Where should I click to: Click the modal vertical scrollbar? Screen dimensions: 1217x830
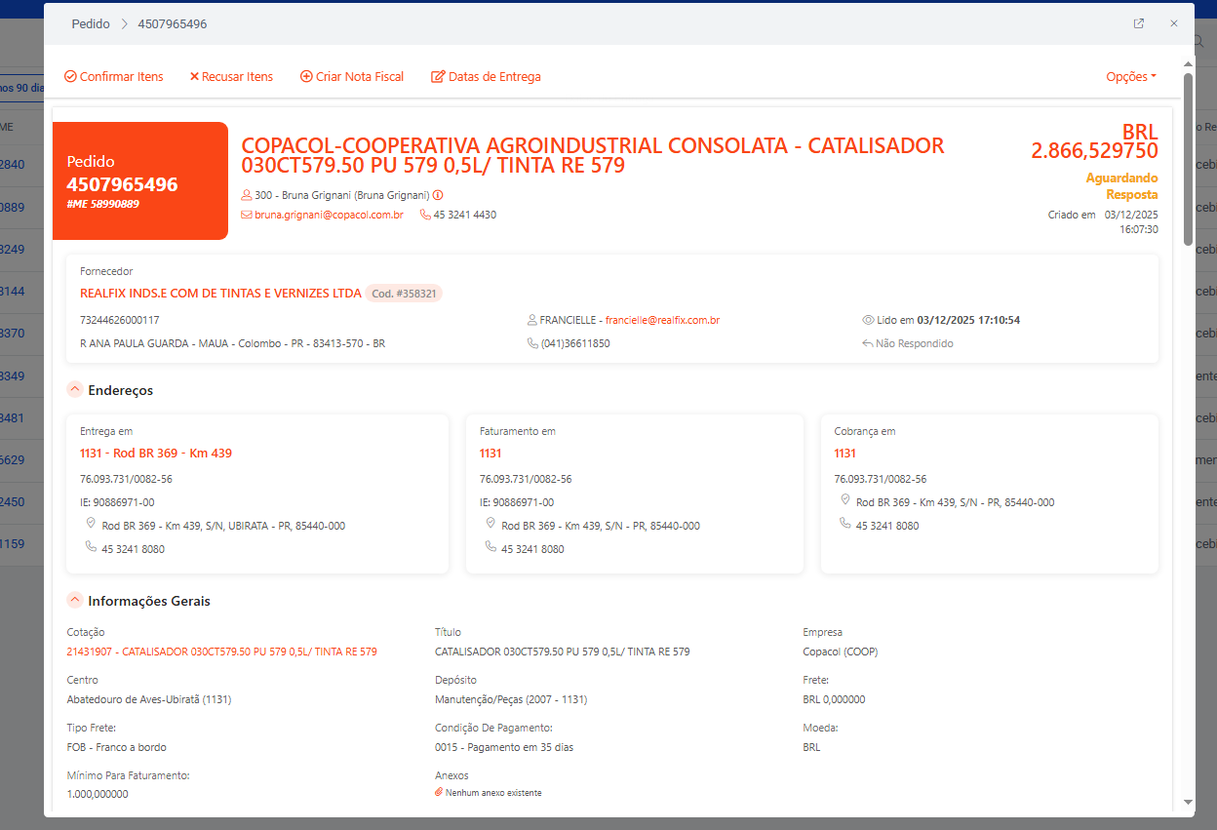tap(1188, 156)
